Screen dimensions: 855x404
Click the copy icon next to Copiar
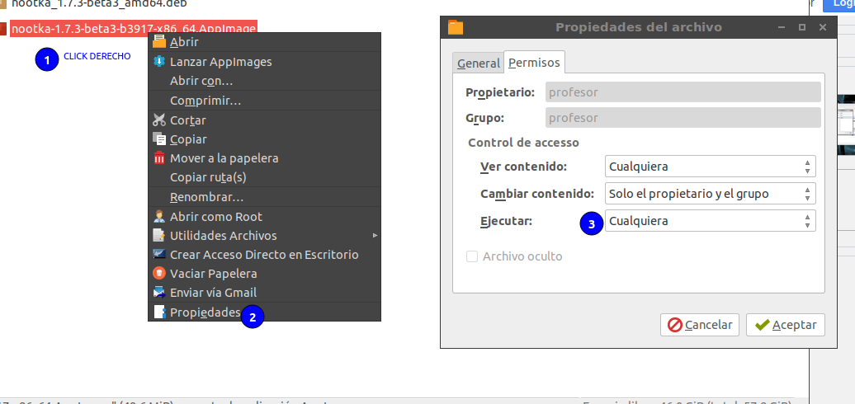pos(159,139)
